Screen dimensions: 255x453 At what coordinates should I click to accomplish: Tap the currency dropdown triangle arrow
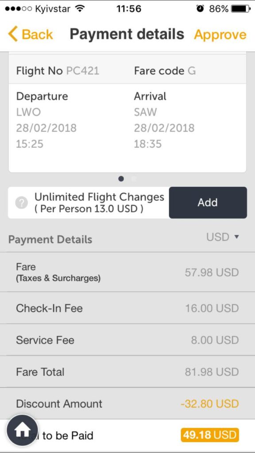click(x=236, y=237)
